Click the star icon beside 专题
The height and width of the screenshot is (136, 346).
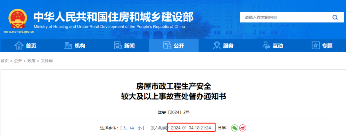(316, 46)
